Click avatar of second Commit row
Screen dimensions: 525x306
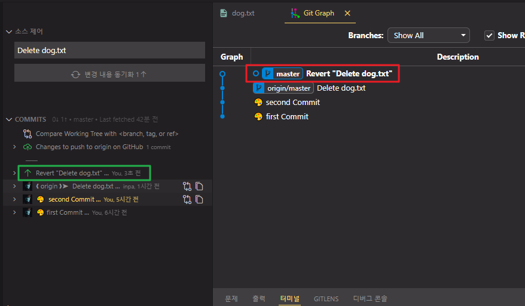pyautogui.click(x=28, y=199)
